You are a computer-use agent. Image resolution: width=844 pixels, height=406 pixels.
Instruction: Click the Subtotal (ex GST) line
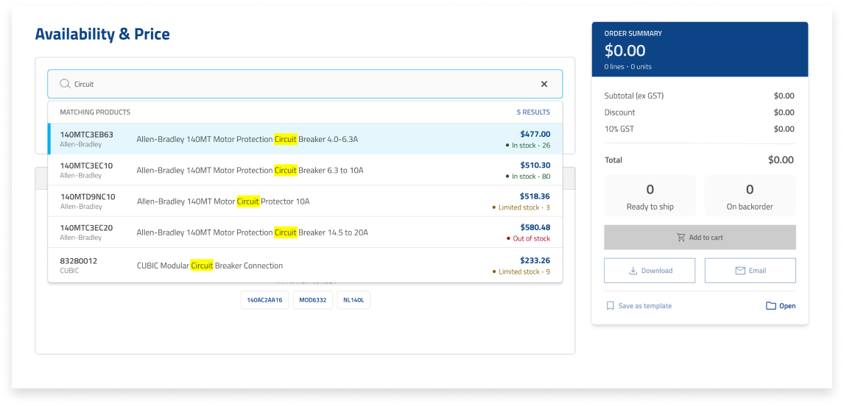[700, 96]
